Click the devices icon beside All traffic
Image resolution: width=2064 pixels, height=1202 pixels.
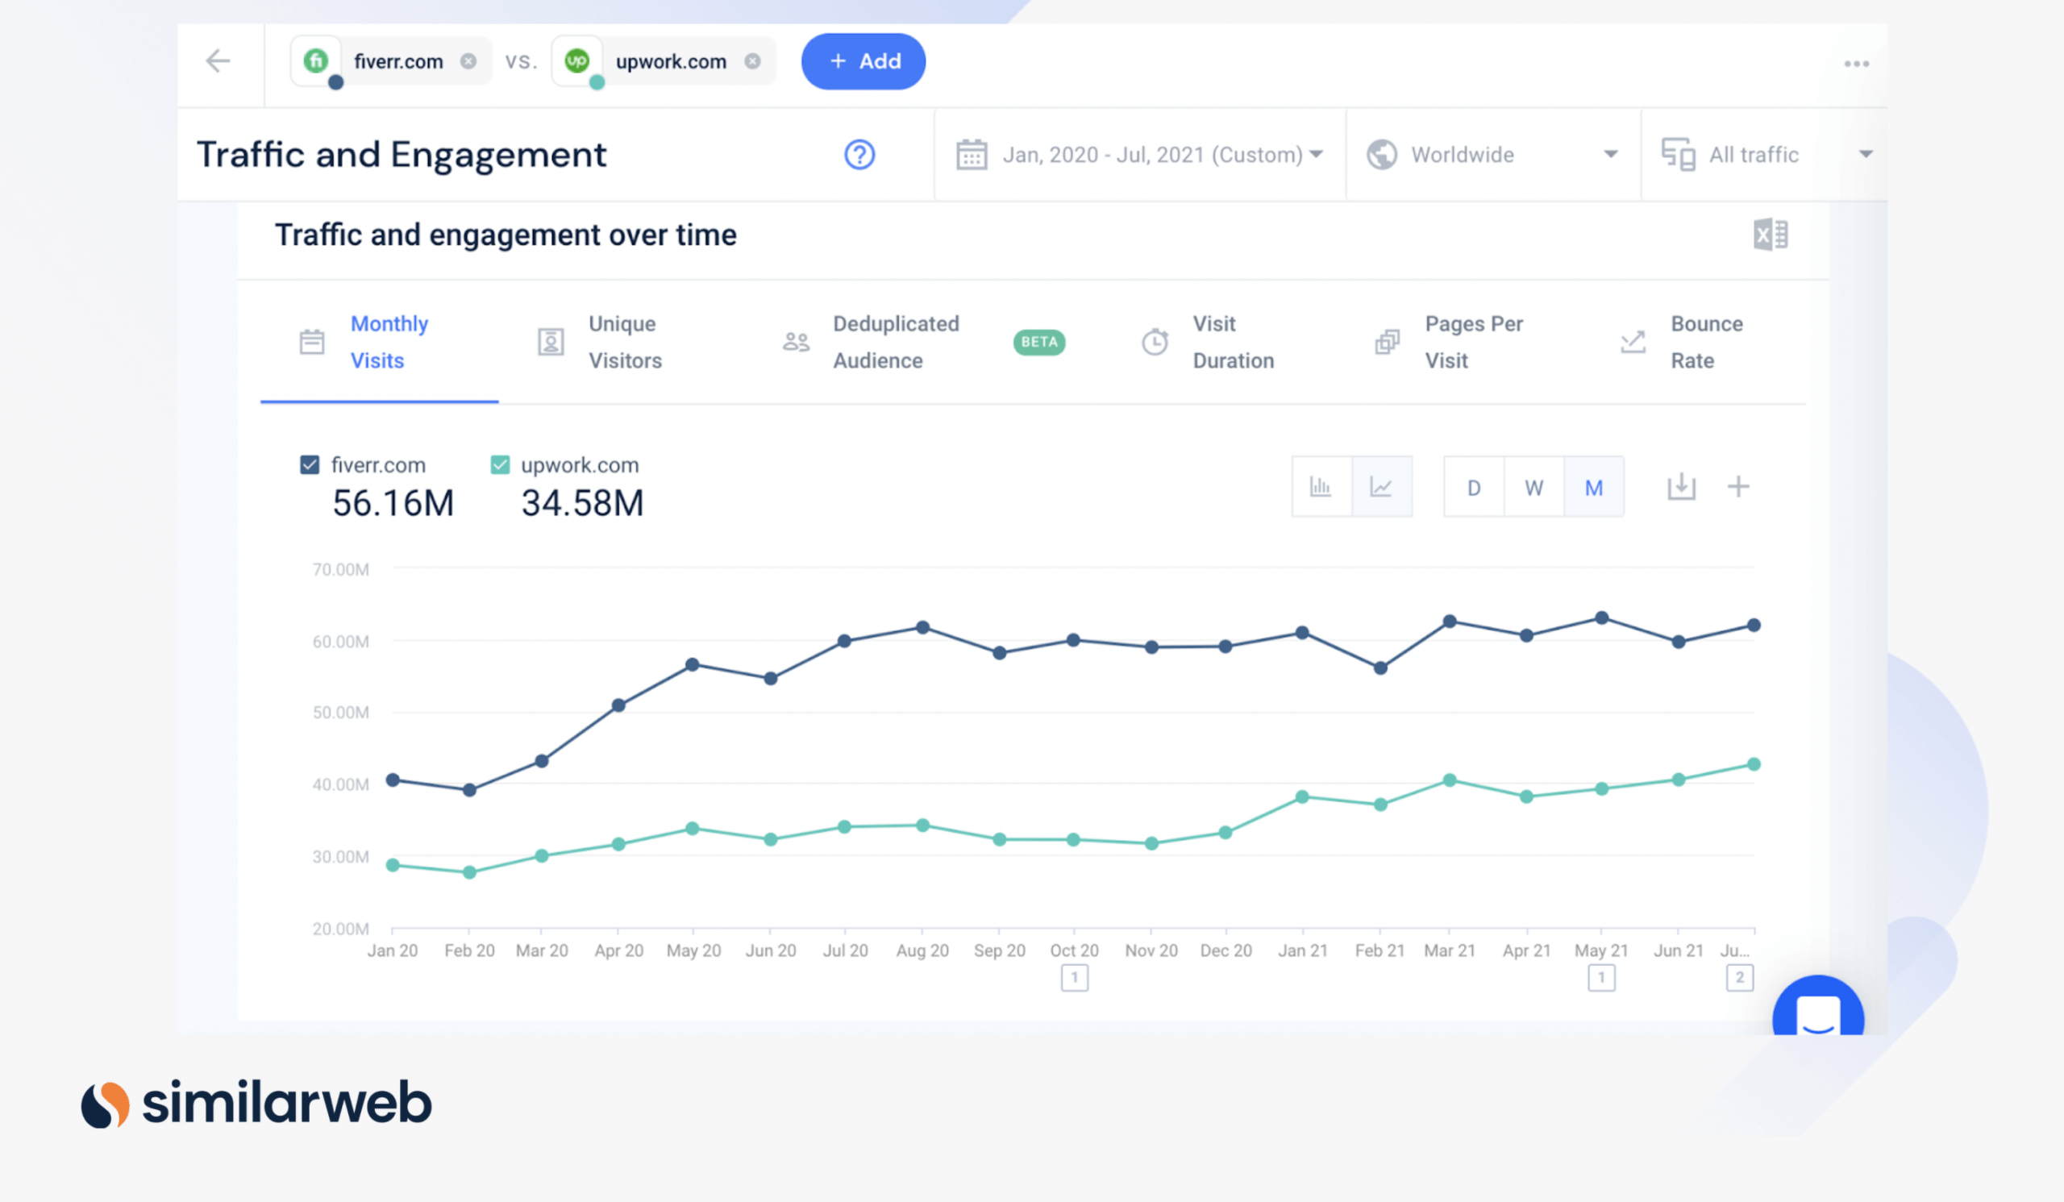(1679, 155)
